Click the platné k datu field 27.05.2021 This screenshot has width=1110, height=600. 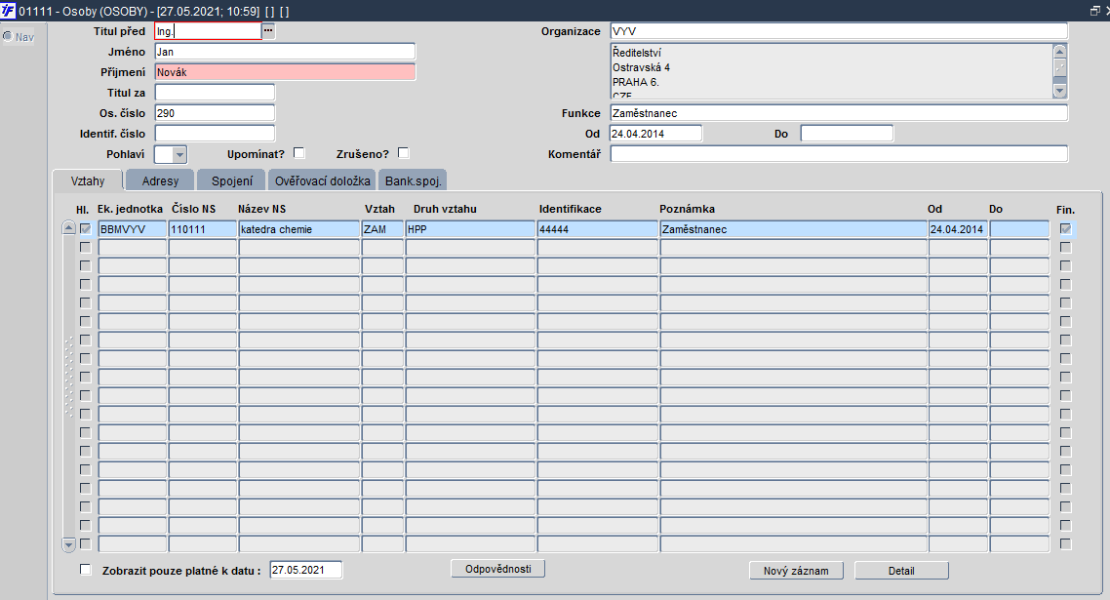(306, 570)
